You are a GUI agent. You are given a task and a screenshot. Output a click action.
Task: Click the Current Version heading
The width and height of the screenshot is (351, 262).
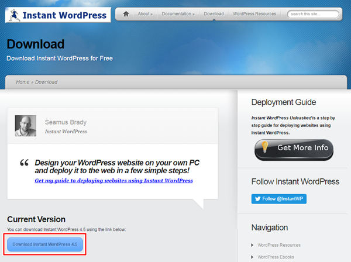(36, 219)
